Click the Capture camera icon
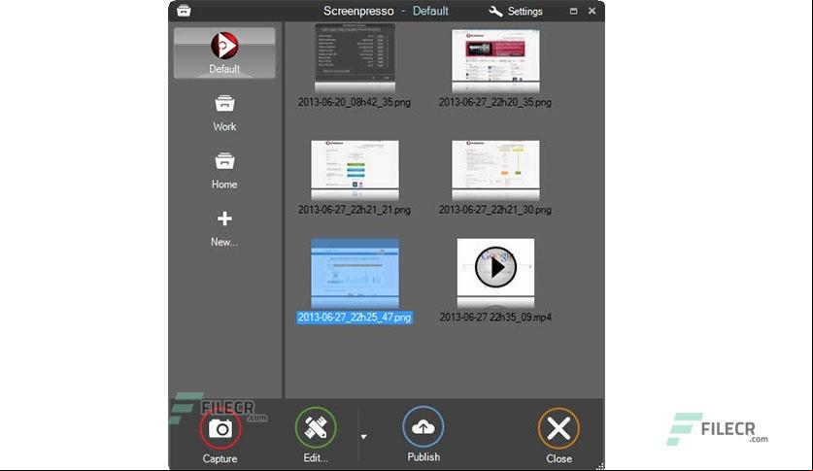The image size is (813, 471). click(220, 428)
